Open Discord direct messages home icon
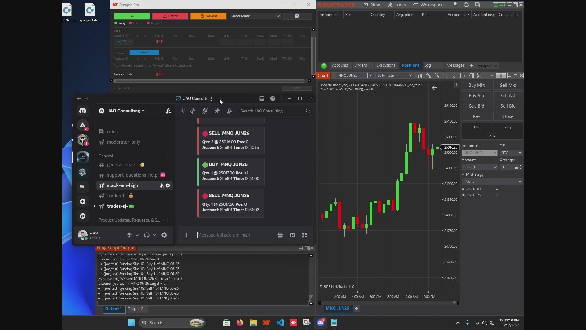 coord(83,111)
